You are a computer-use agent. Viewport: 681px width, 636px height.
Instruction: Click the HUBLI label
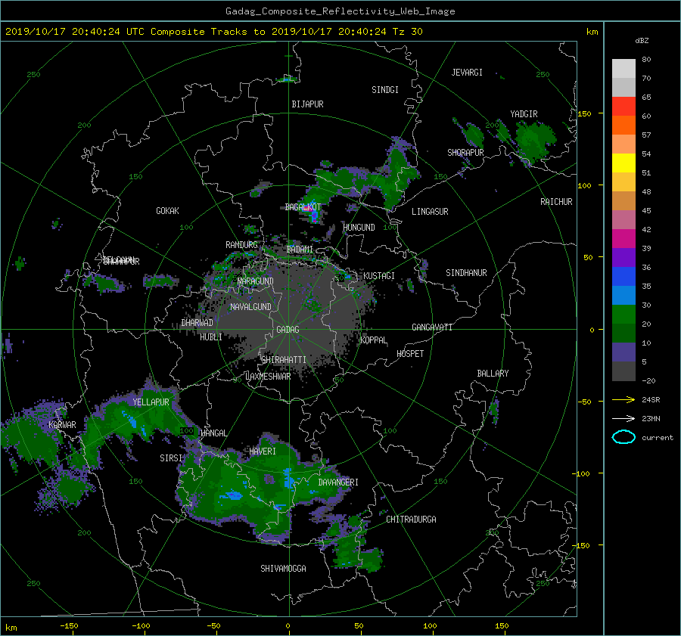tap(211, 337)
